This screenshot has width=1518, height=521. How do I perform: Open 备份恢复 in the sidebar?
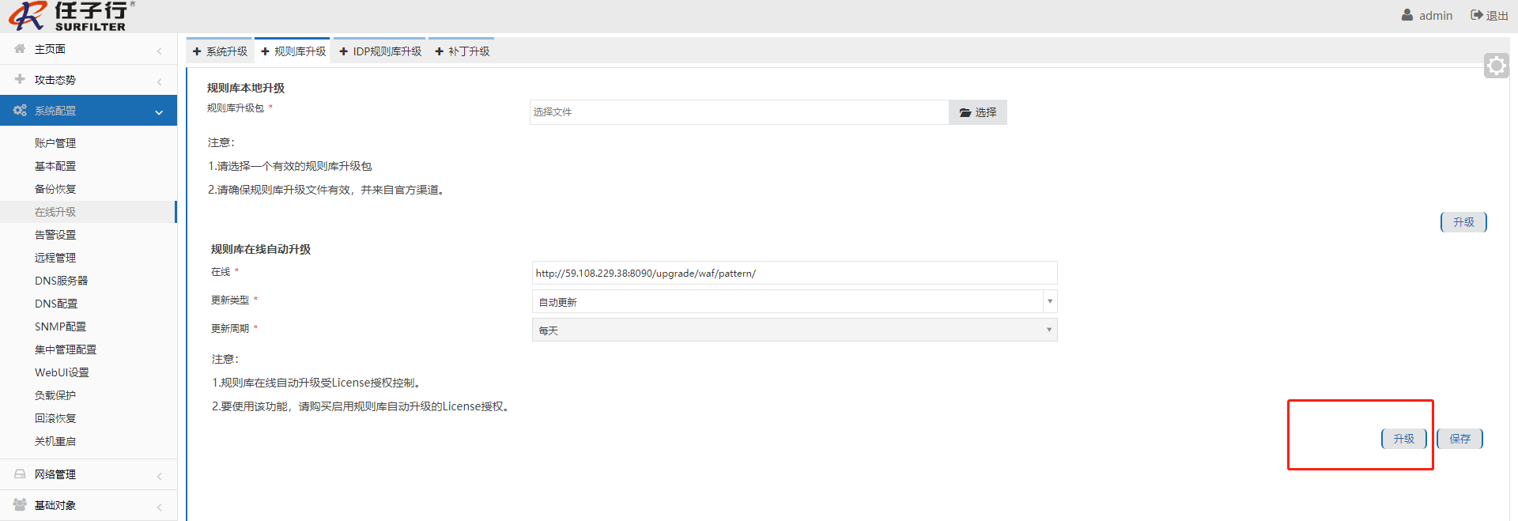point(55,189)
